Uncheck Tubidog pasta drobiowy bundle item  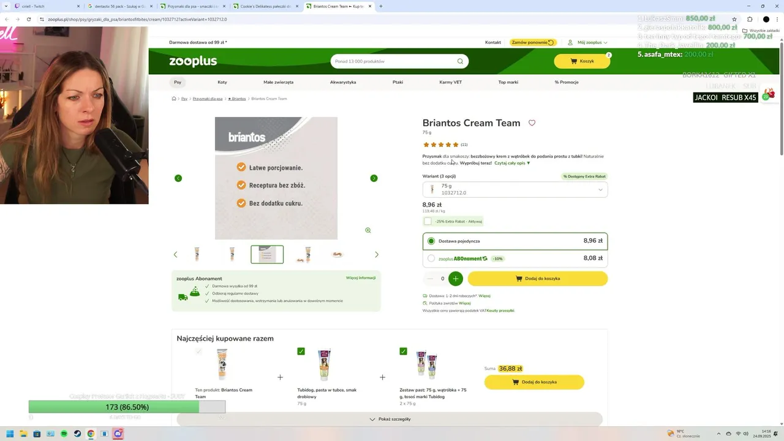coord(301,351)
